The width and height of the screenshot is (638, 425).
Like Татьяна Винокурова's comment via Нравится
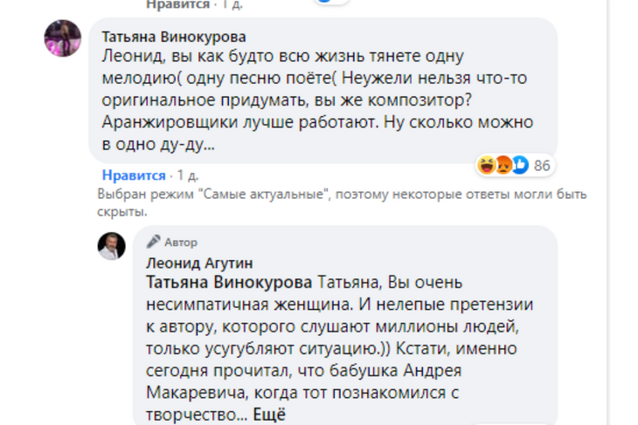tap(134, 175)
